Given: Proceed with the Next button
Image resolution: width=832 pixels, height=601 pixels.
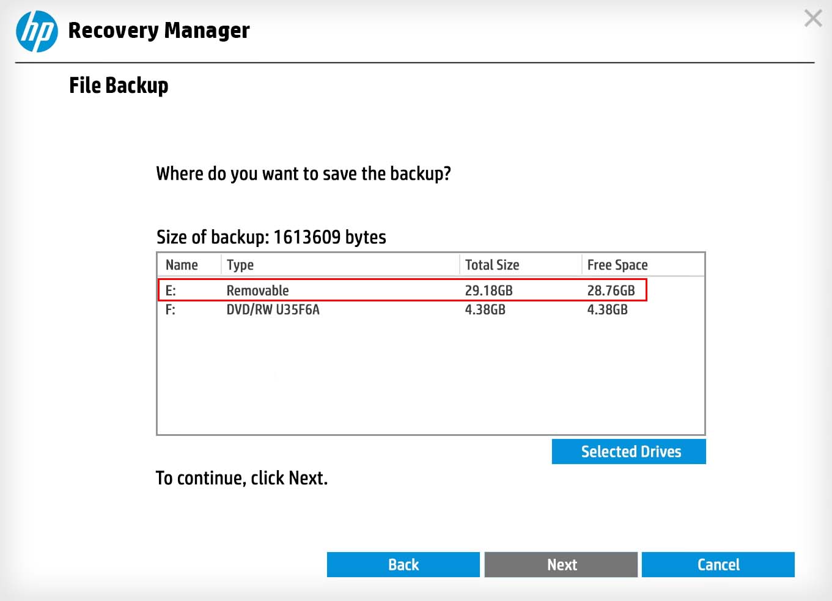Looking at the screenshot, I should coord(561,564).
